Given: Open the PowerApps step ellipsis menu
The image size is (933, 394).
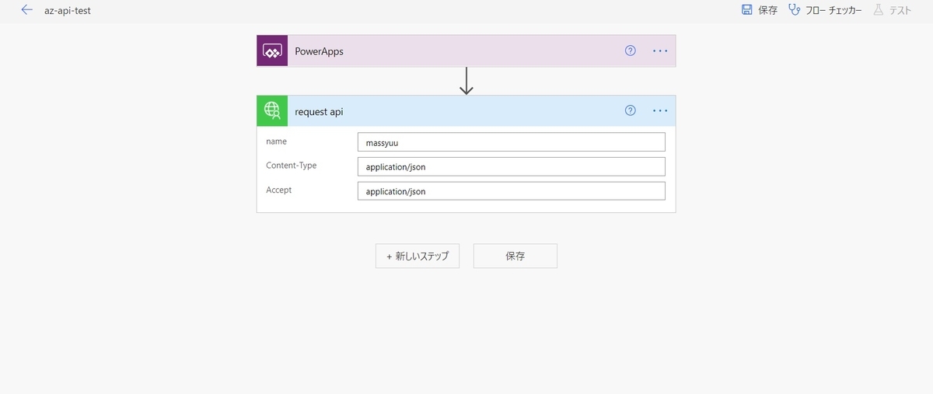Looking at the screenshot, I should click(660, 51).
